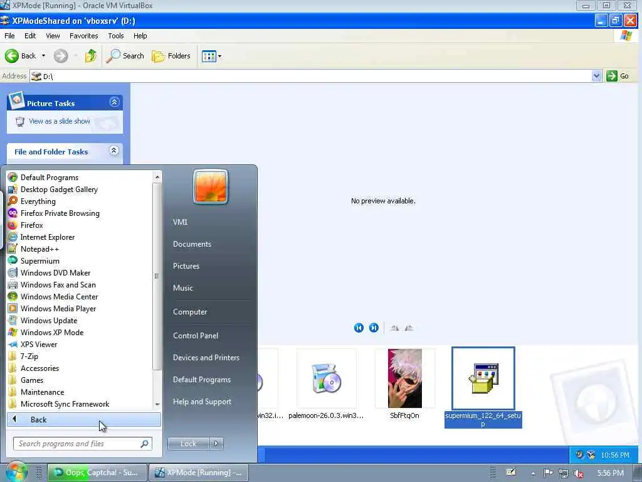Click the Next Image filmstrip button
This screenshot has height=482, width=642.
[374, 328]
